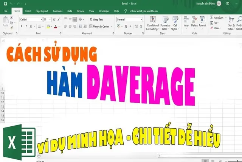Screen dimensions: 242x162
Task: Toggle Italic formatting
Action: tap(26, 26)
